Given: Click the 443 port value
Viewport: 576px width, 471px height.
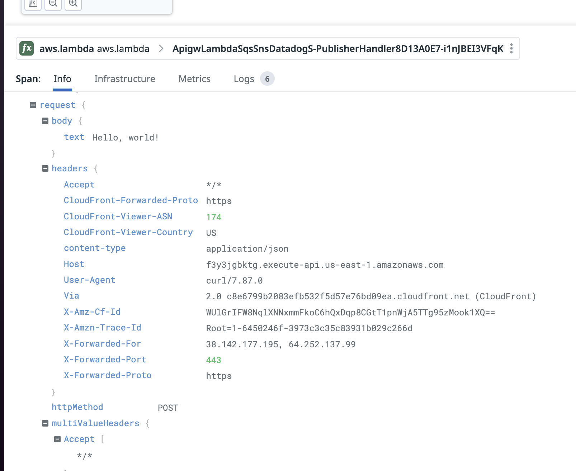Looking at the screenshot, I should (214, 360).
